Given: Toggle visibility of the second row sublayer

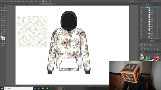Looking at the screenshot, I should [x=141, y=9].
